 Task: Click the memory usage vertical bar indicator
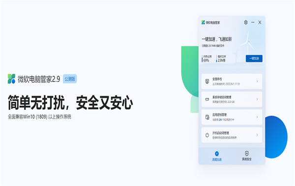[202, 58]
